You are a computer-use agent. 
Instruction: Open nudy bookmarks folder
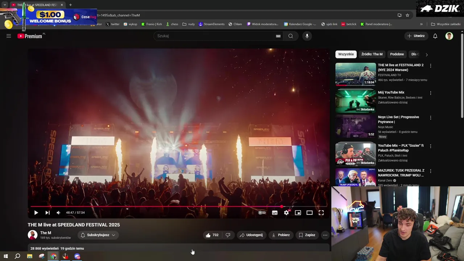pyautogui.click(x=188, y=24)
